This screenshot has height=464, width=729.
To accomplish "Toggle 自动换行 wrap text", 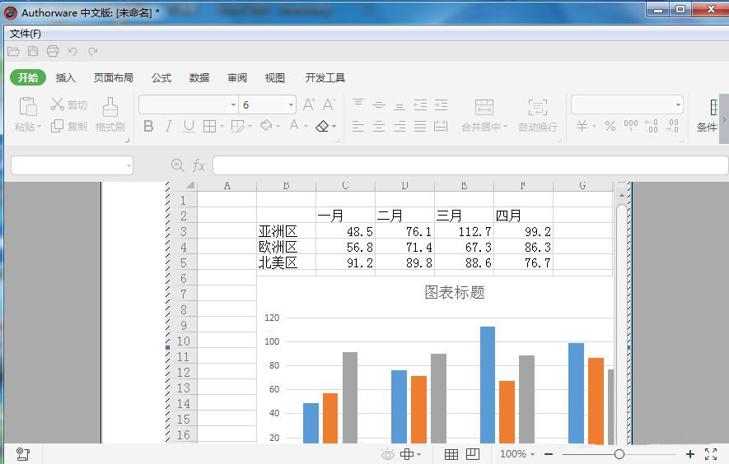I will point(538,116).
